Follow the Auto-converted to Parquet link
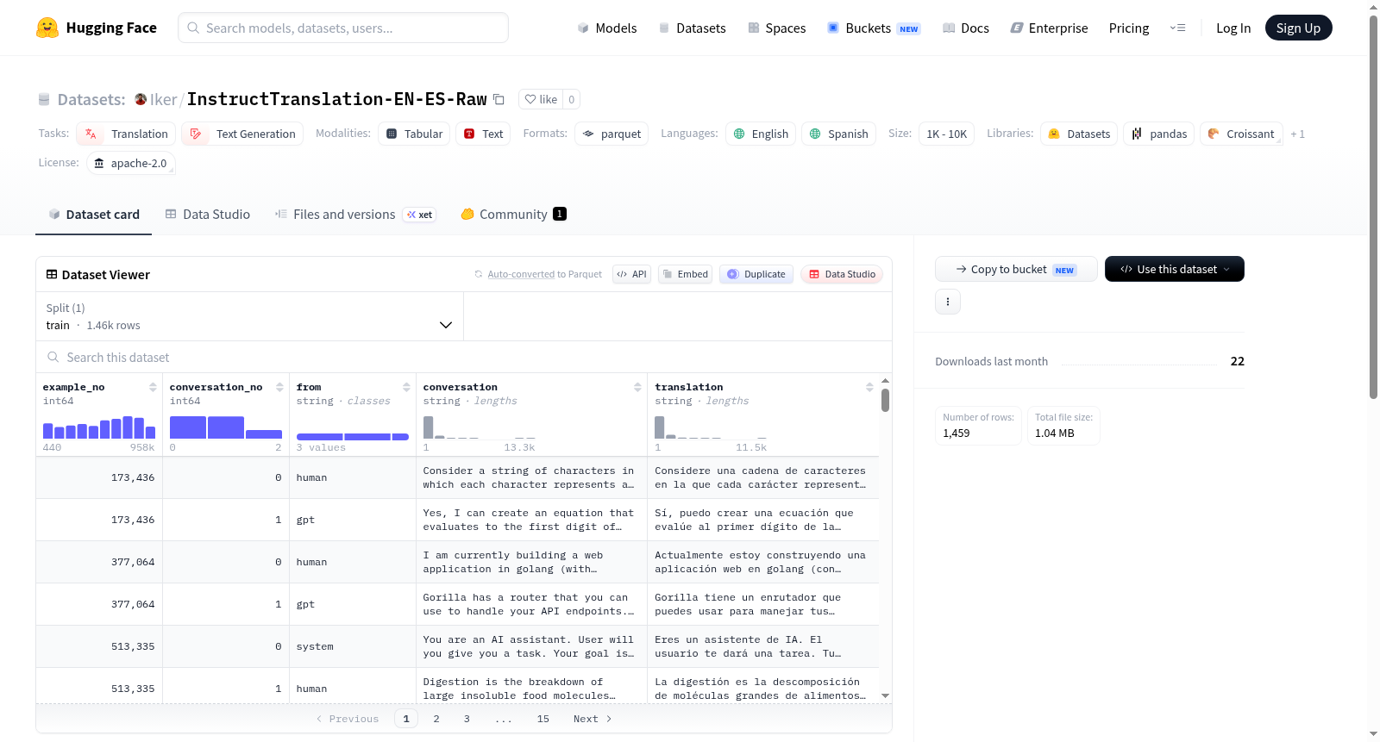 coord(544,274)
